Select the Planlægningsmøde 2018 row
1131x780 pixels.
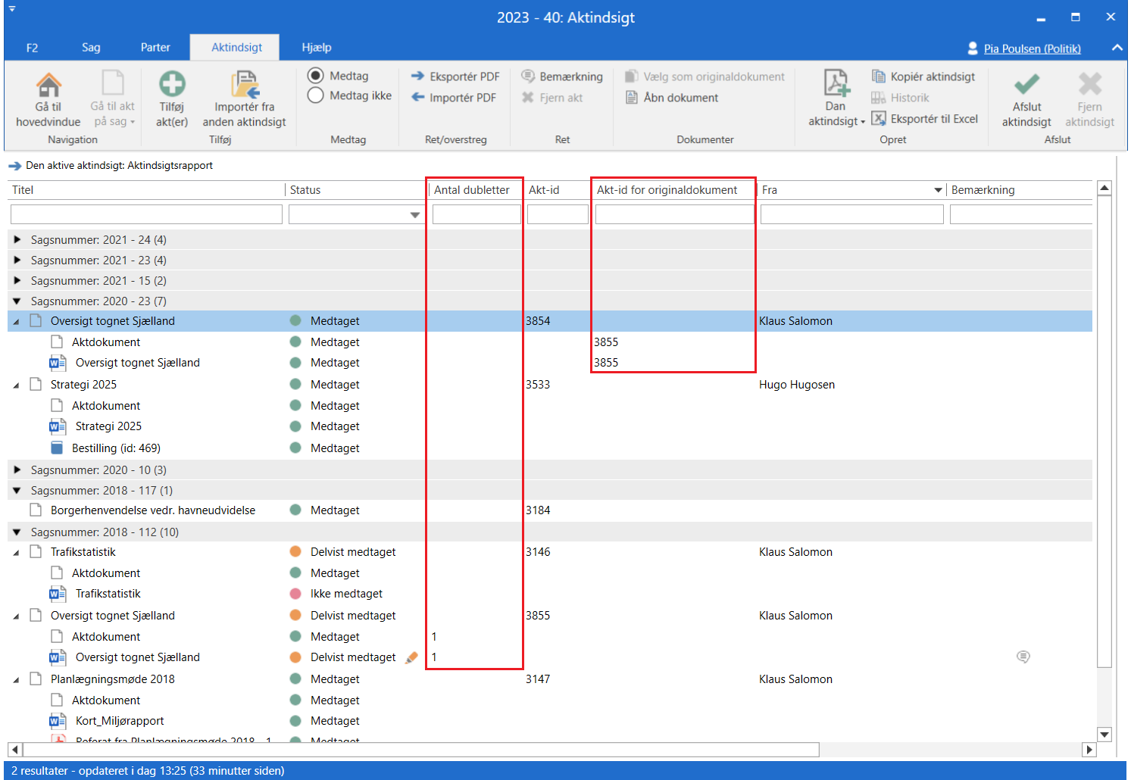tap(550, 679)
